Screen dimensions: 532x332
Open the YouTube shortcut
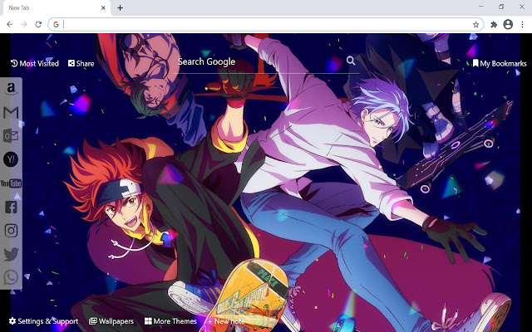[x=11, y=183]
